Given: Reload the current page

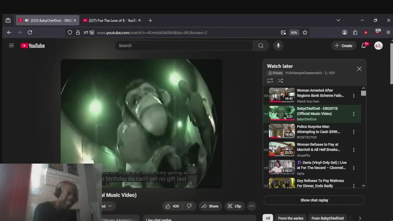Looking at the screenshot, I should coord(30,33).
